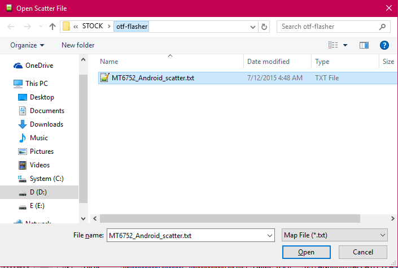398x268 pixels.
Task: Close the Open Scatter File dialog
Action: click(x=389, y=8)
